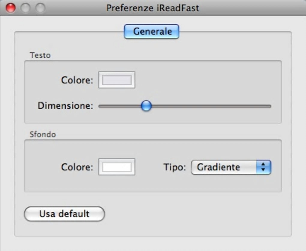The image size is (306, 251).
Task: Click far right end of Dimensione slider track
Action: click(269, 106)
